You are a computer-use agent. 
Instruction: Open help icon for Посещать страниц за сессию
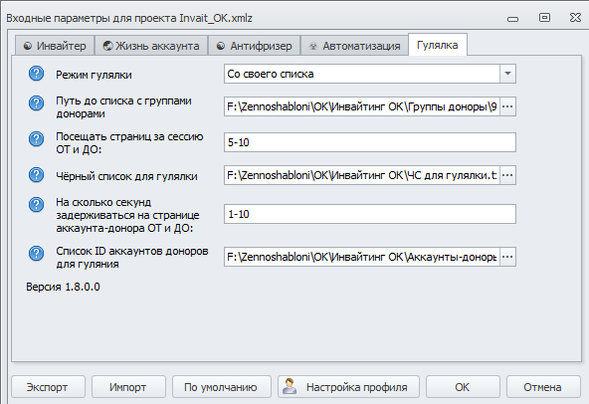tap(36, 138)
